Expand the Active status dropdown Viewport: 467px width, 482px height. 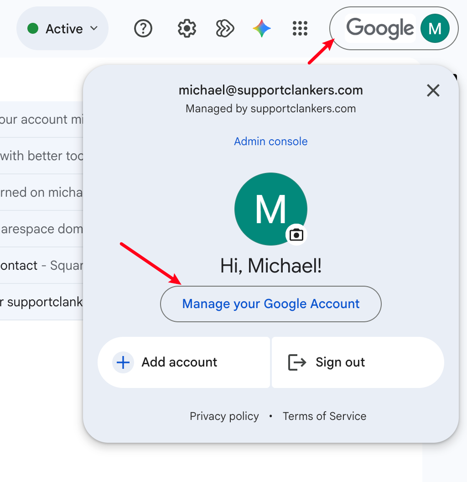tap(62, 28)
